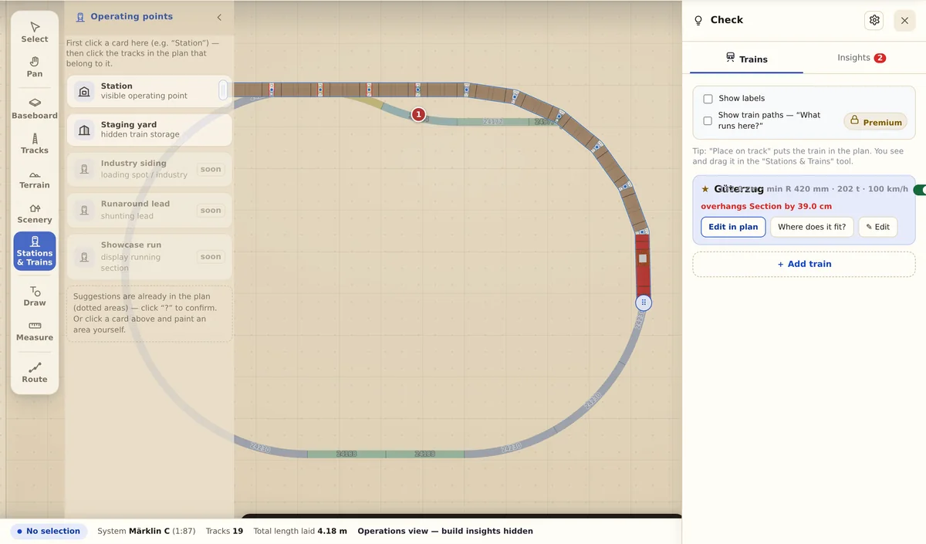Click the Check lightbulb icon
926x544 pixels.
(698, 21)
